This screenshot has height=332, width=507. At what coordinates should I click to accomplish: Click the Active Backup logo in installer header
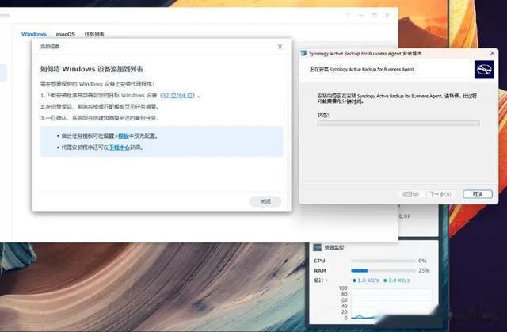coord(484,70)
